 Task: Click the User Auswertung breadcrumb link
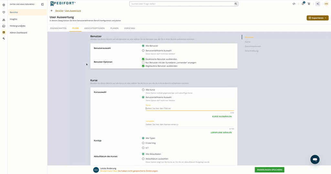pos(73,11)
